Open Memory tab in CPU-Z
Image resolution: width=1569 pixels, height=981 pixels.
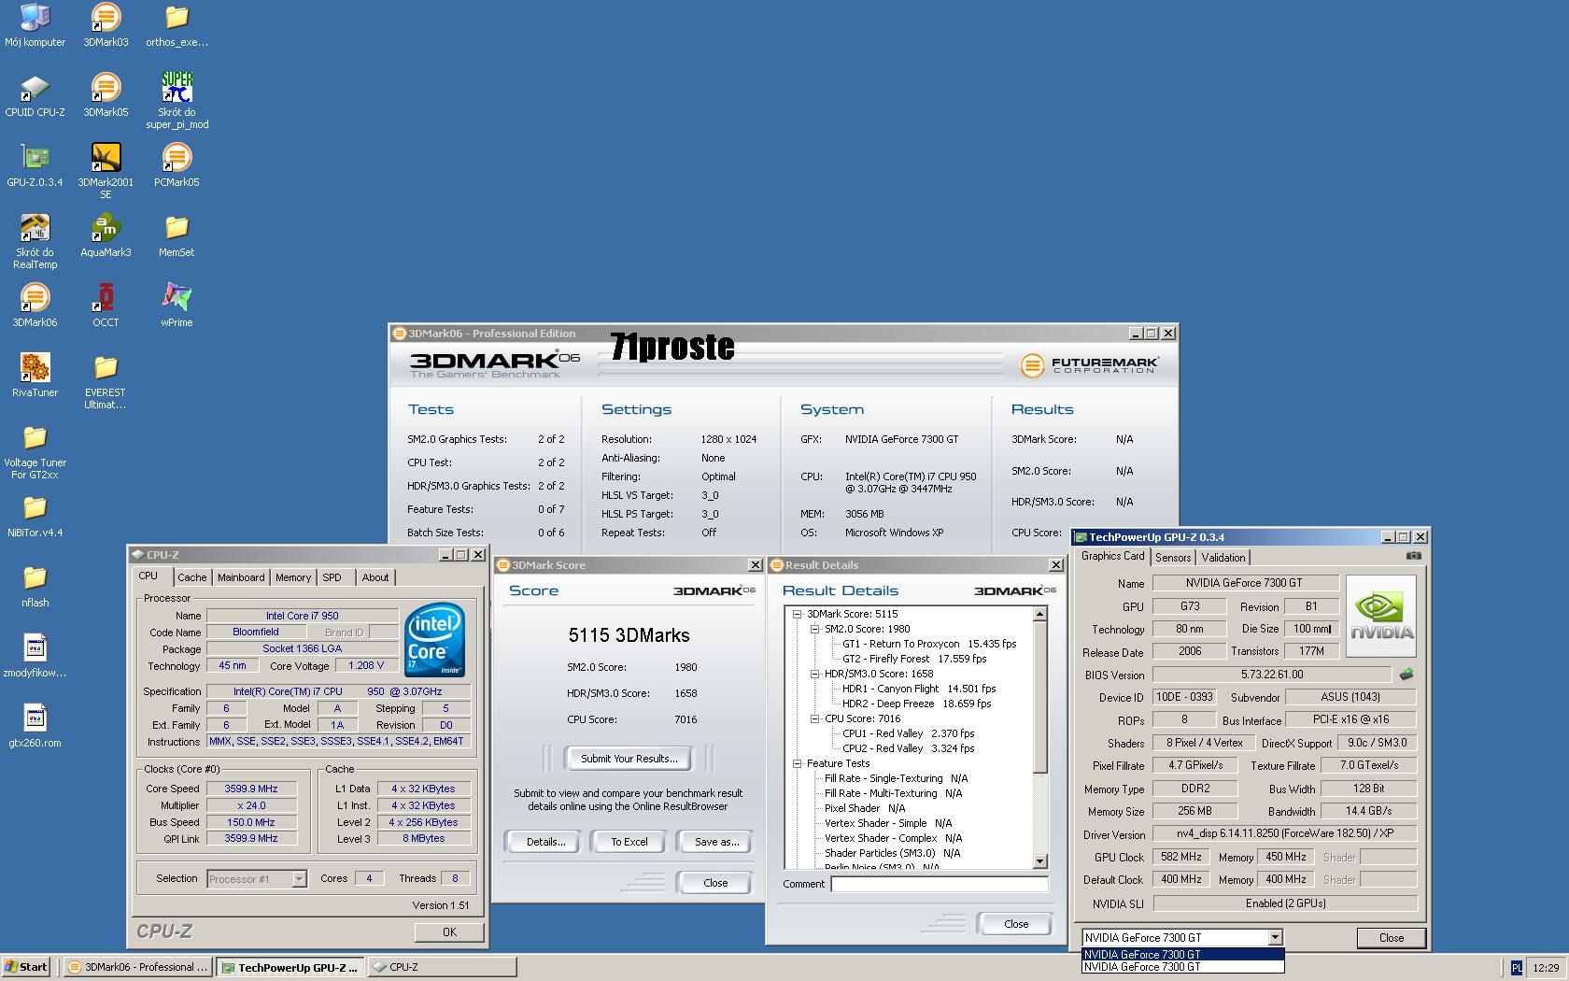point(293,577)
